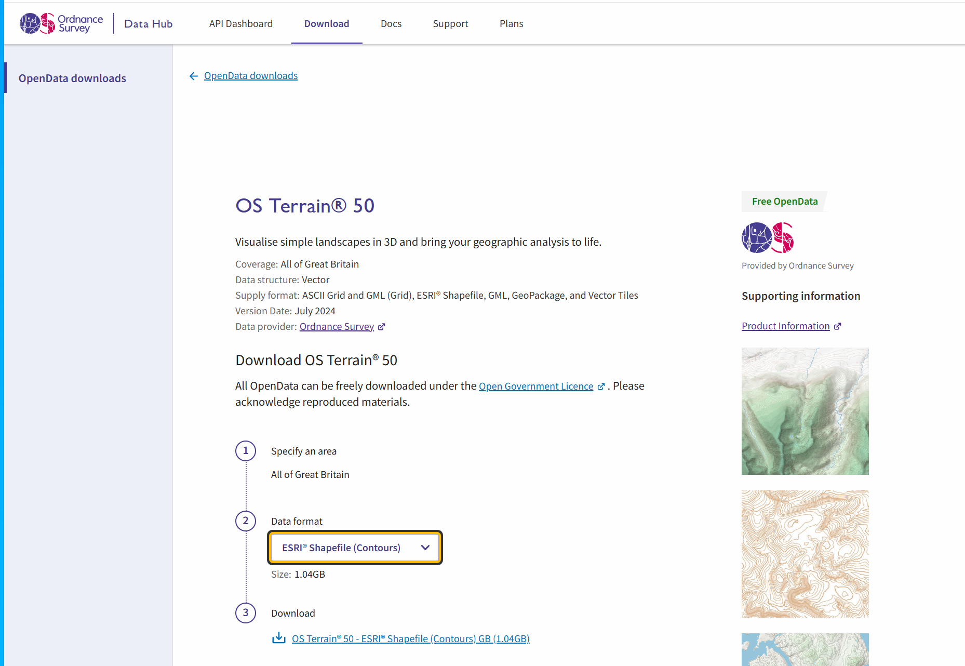
Task: Open the API Dashboard tab
Action: click(241, 24)
